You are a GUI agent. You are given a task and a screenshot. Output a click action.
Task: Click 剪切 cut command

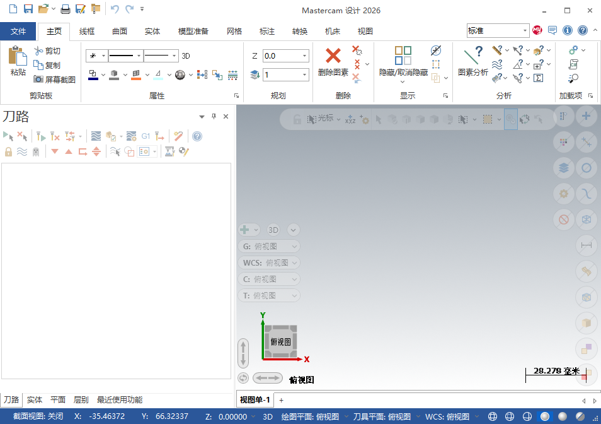(47, 51)
